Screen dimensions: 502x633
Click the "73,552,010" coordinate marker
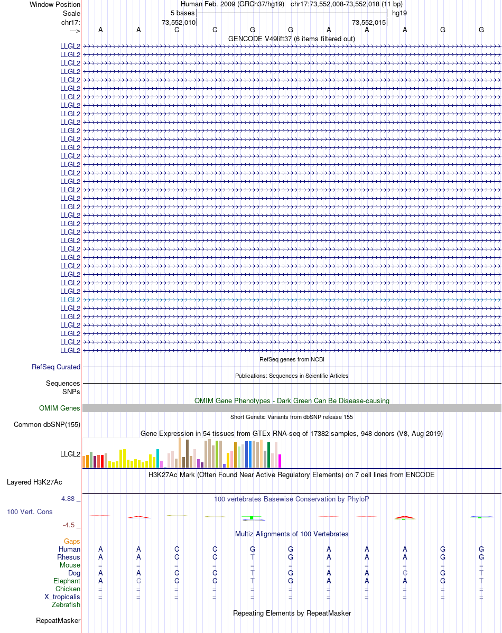tap(179, 22)
